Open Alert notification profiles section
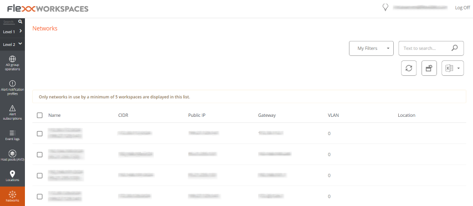 [12, 88]
